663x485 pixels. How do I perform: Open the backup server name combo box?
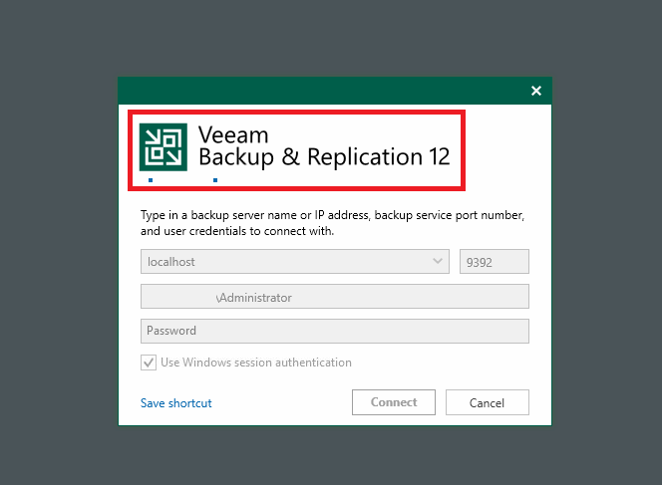[295, 262]
